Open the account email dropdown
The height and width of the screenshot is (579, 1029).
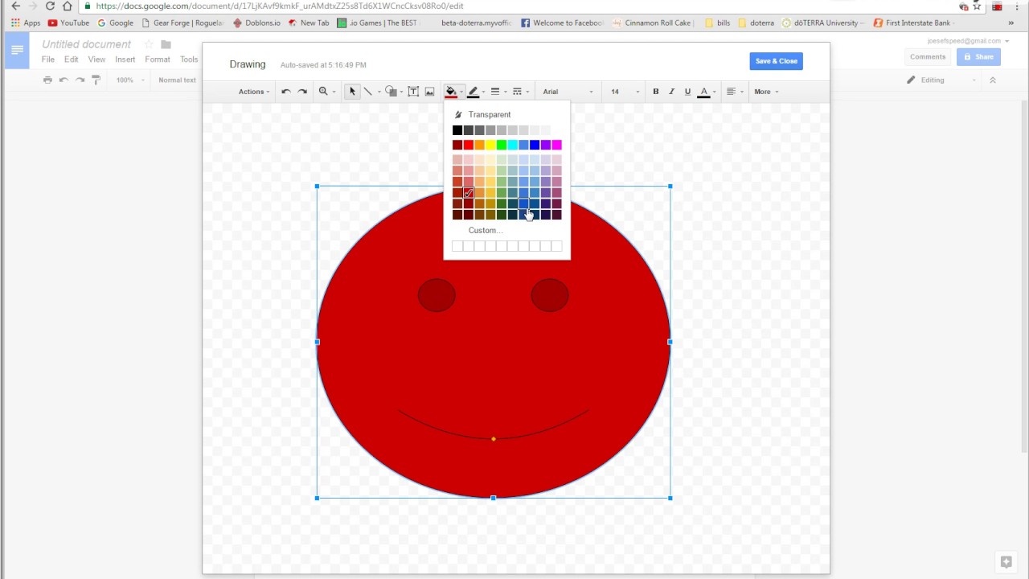point(968,41)
